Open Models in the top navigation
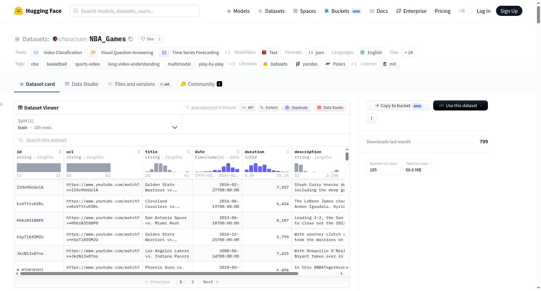The width and height of the screenshot is (541, 291). point(238,11)
